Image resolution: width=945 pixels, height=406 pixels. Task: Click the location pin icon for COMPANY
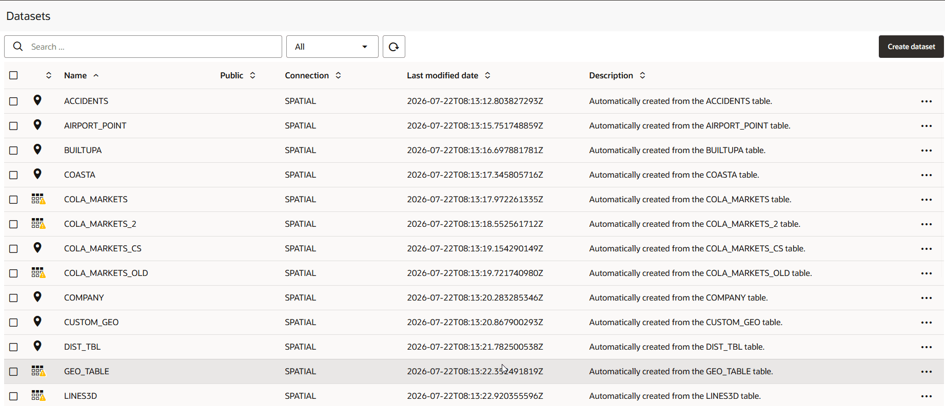pyautogui.click(x=37, y=297)
